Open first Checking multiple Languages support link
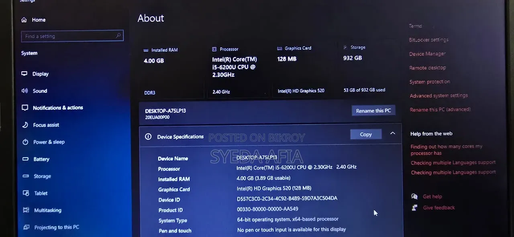 click(453, 163)
